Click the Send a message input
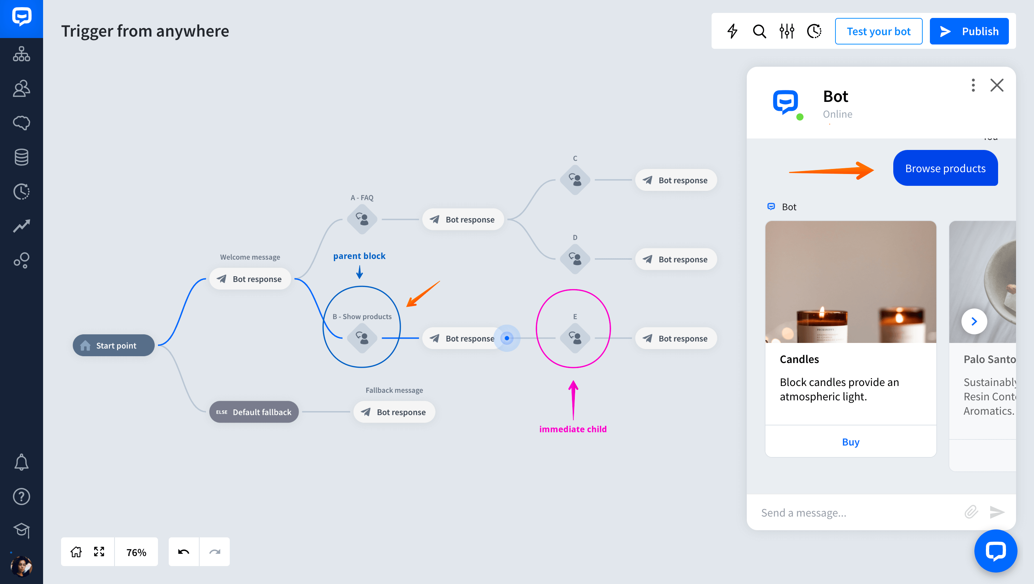 [859, 513]
